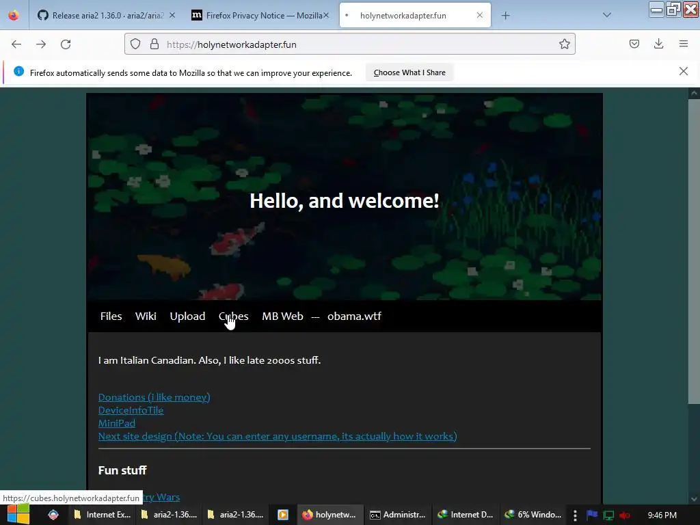Open the Firefox hamburger application menu
The height and width of the screenshot is (525, 700).
click(683, 44)
